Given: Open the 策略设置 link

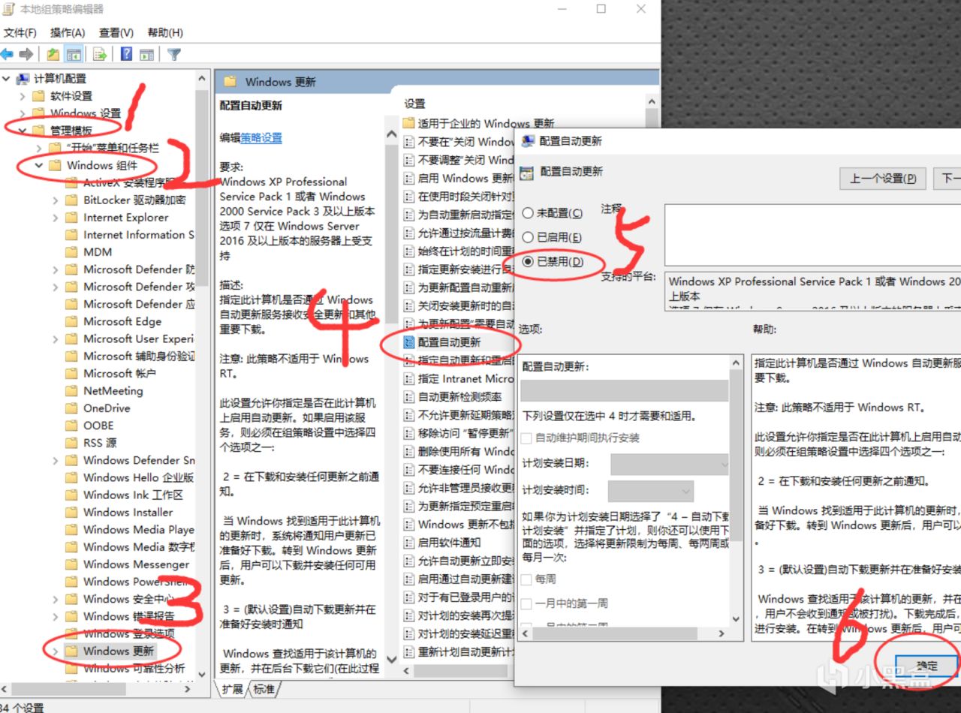Looking at the screenshot, I should click(x=261, y=138).
